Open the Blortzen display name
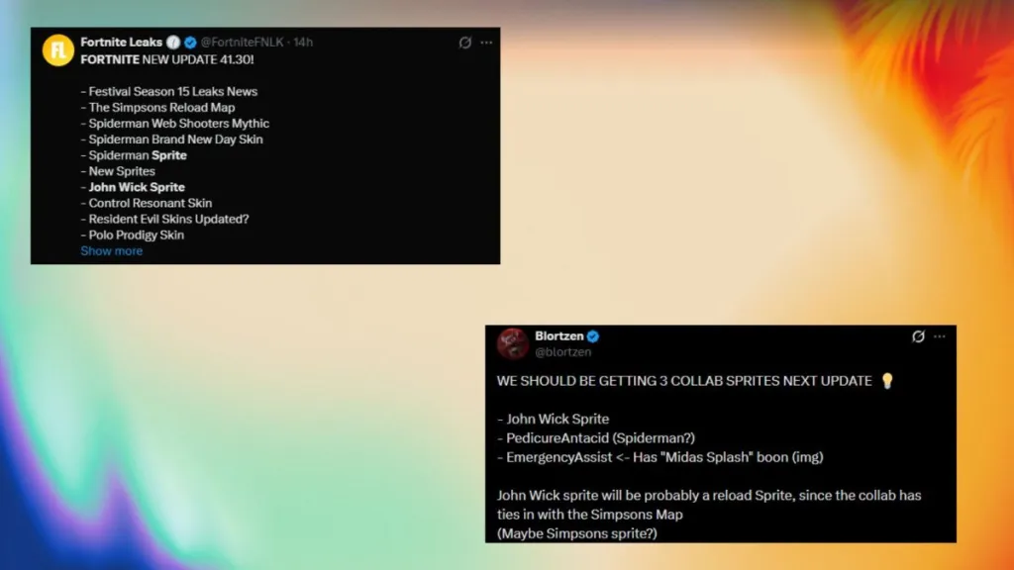 (559, 336)
